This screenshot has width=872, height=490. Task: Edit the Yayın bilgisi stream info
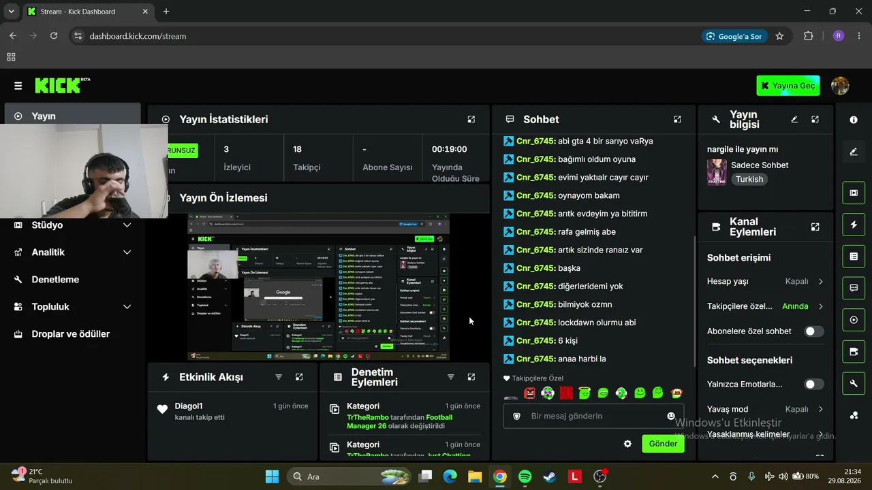point(794,119)
